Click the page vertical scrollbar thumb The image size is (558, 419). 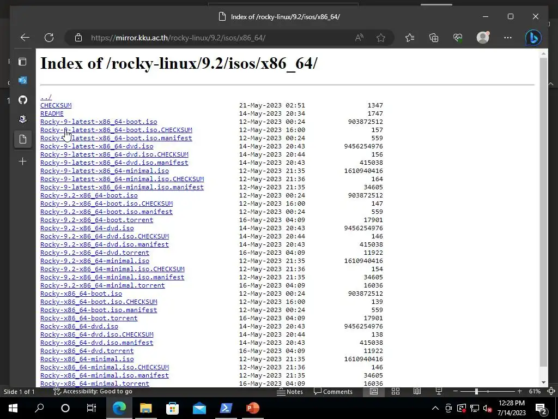[543, 212]
